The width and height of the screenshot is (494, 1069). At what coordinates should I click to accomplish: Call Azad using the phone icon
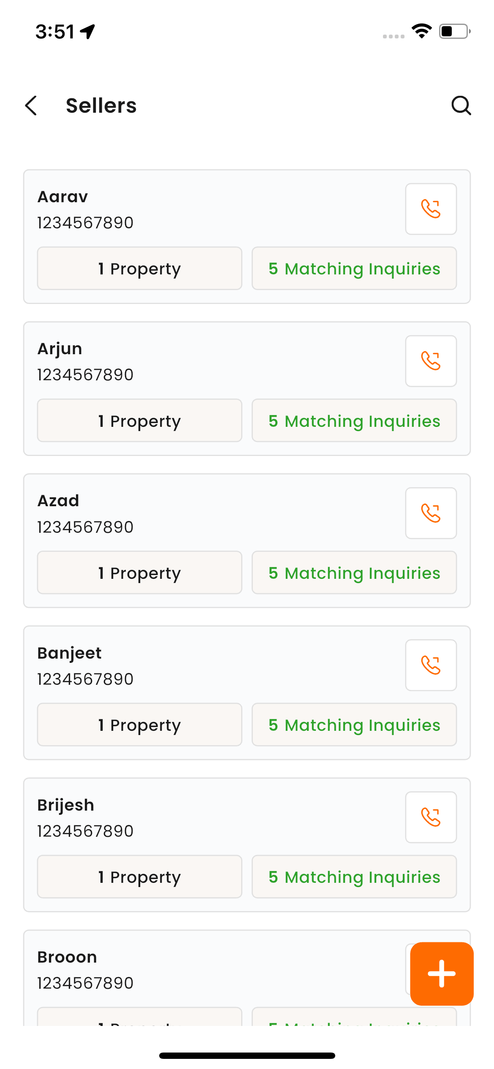coord(431,513)
